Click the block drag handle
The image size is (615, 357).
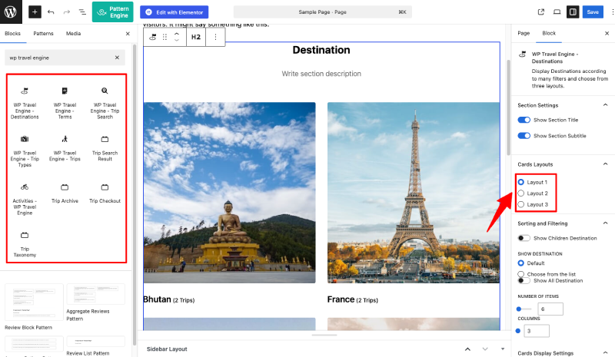165,37
